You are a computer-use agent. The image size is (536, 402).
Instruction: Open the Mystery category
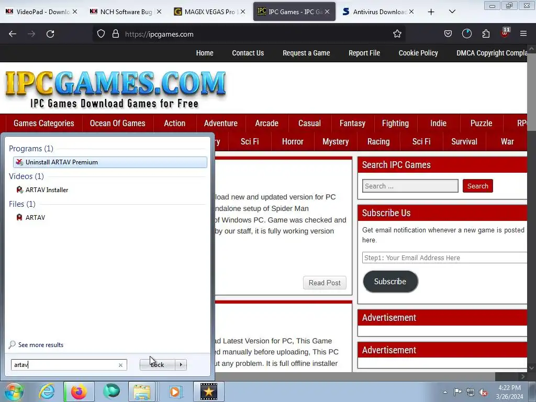click(x=336, y=141)
